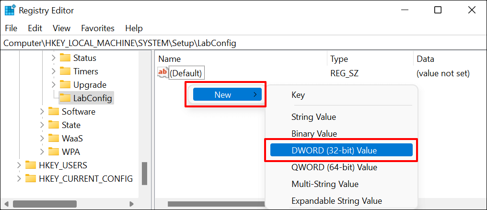Click the LabConfig folder icon
The width and height of the screenshot is (487, 210).
tap(65, 98)
